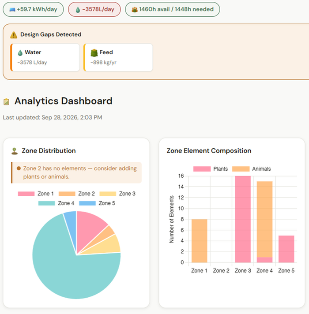Toggle Plants series in bar chart legend
309x314 pixels.
[x=211, y=169]
